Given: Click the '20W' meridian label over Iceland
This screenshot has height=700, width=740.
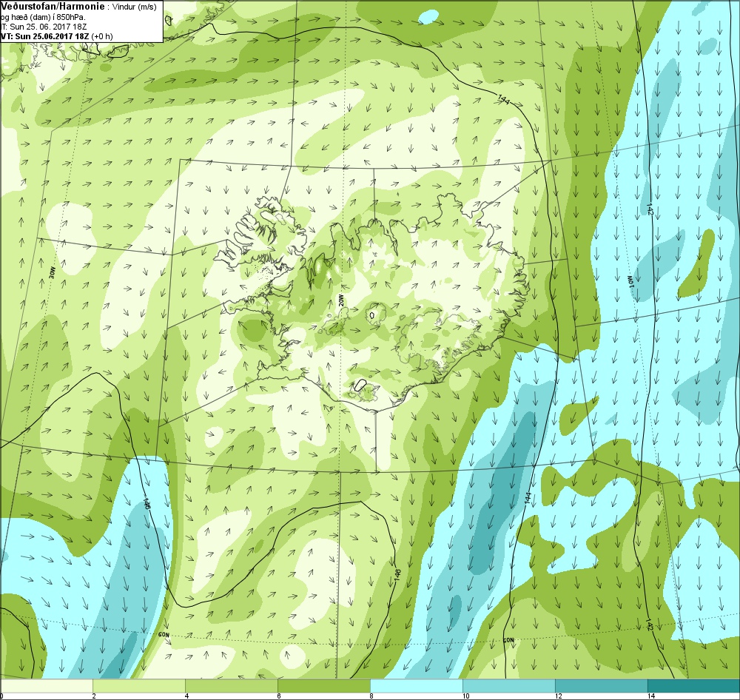Looking at the screenshot, I should pyautogui.click(x=340, y=301).
